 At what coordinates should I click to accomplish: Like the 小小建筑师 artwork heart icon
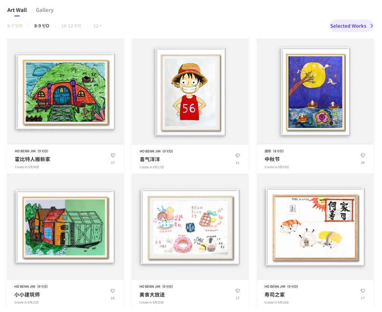click(x=113, y=291)
